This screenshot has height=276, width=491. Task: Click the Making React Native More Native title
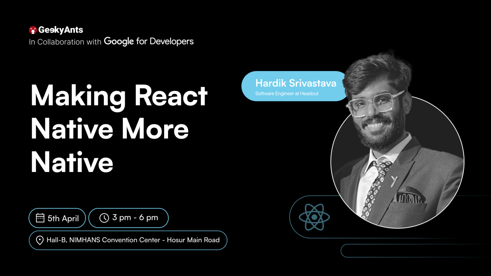(x=119, y=129)
